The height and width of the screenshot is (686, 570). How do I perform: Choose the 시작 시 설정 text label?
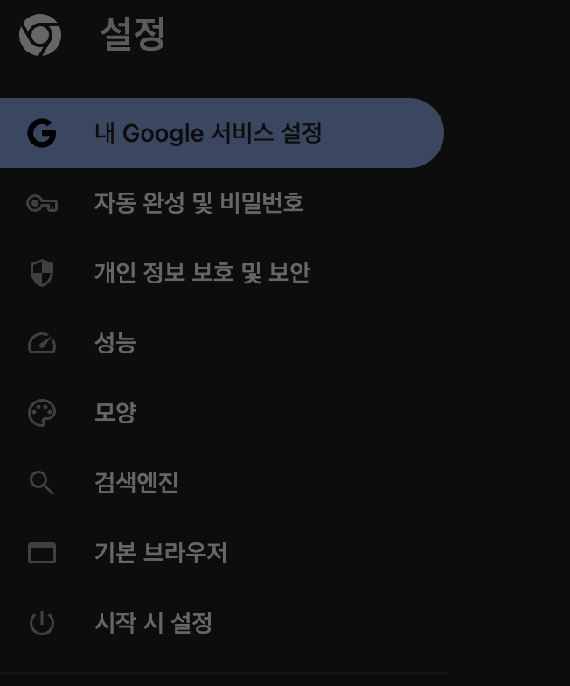click(x=154, y=623)
